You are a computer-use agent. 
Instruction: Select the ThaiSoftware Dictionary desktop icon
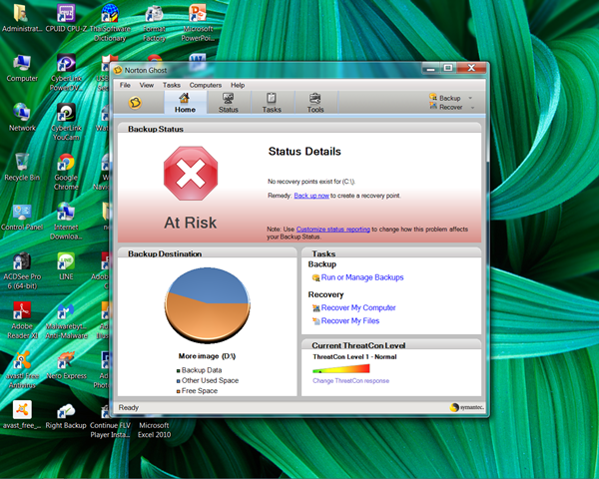pyautogui.click(x=110, y=22)
